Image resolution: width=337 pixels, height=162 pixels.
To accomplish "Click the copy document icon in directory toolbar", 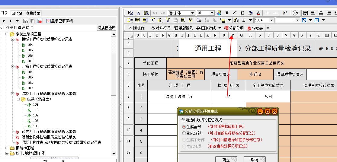I will coord(32,21).
